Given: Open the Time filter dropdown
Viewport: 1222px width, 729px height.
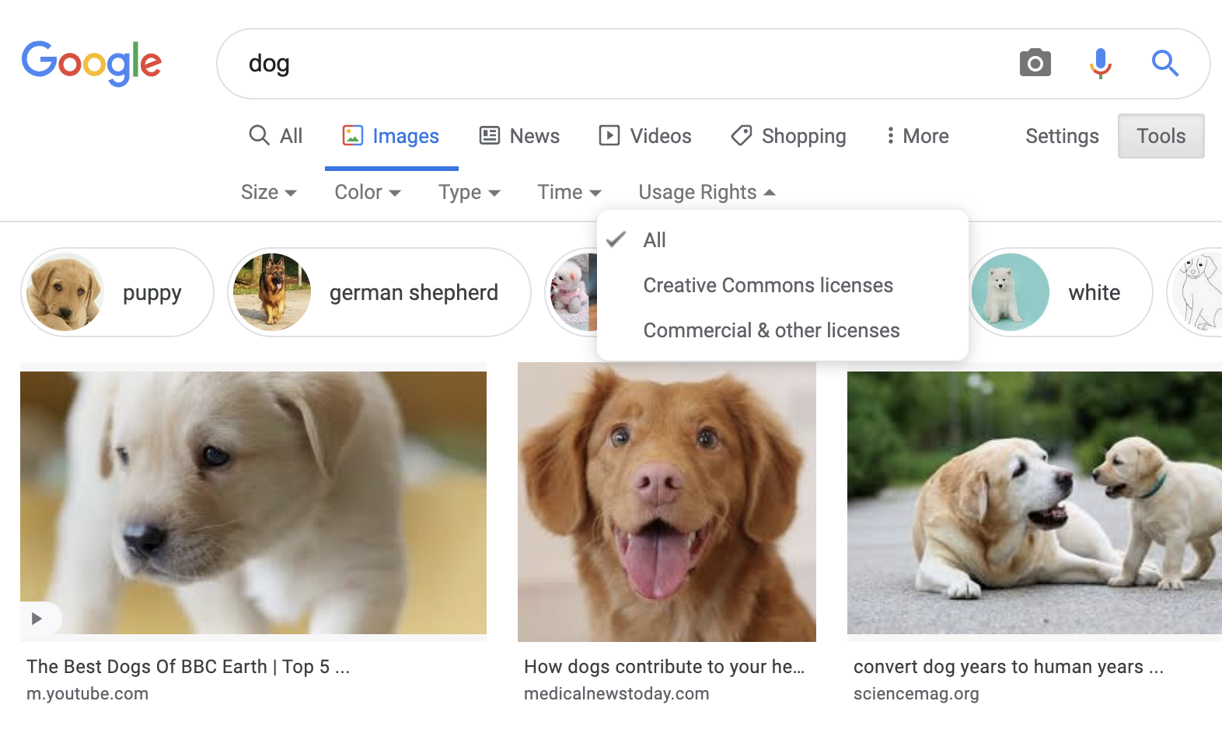Looking at the screenshot, I should click(570, 192).
